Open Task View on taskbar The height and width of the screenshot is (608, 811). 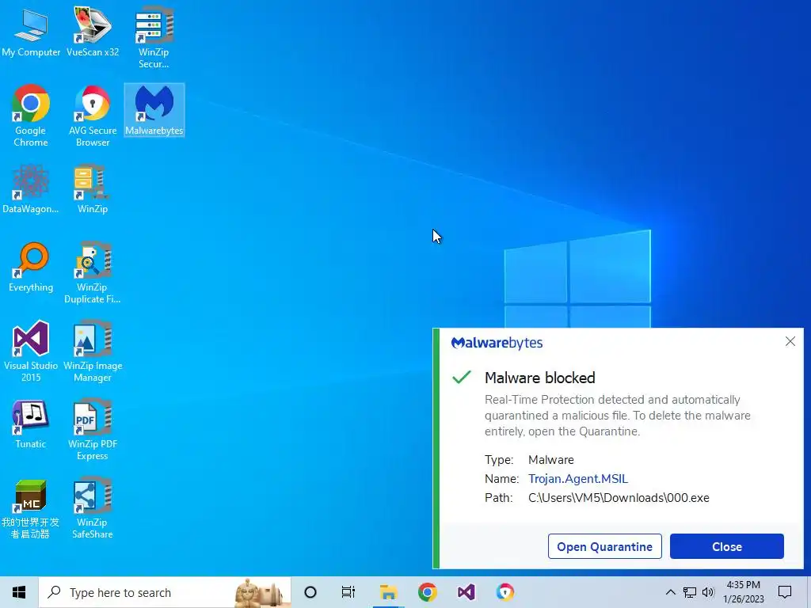[348, 592]
